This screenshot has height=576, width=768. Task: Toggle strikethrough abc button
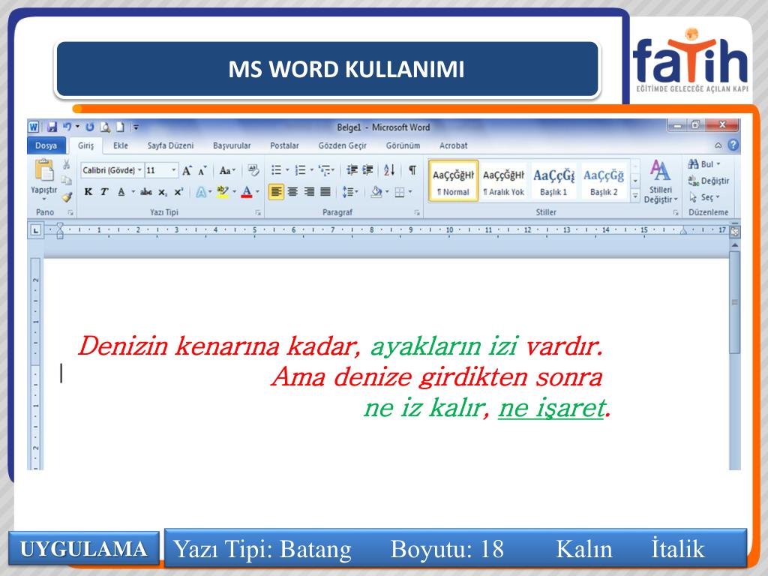tap(146, 192)
